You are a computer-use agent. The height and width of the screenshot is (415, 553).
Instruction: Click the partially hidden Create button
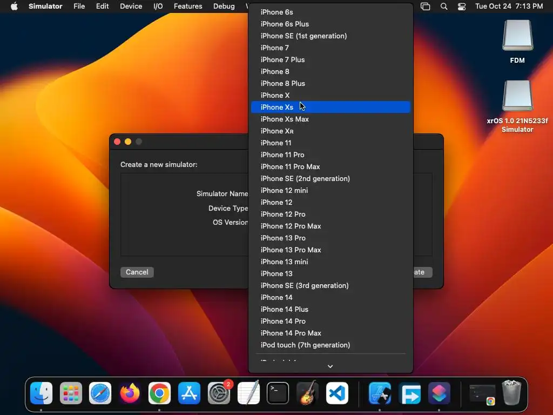coord(422,272)
